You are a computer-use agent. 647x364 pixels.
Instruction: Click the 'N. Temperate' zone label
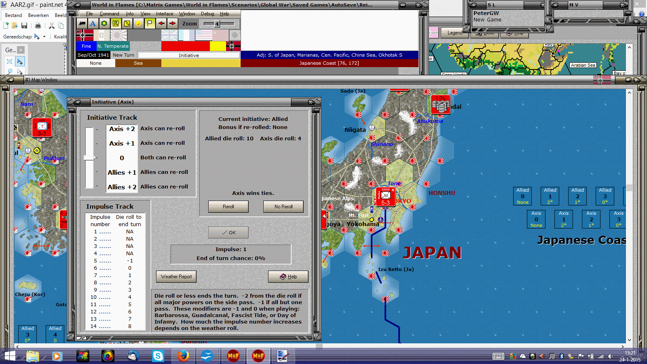pos(113,46)
